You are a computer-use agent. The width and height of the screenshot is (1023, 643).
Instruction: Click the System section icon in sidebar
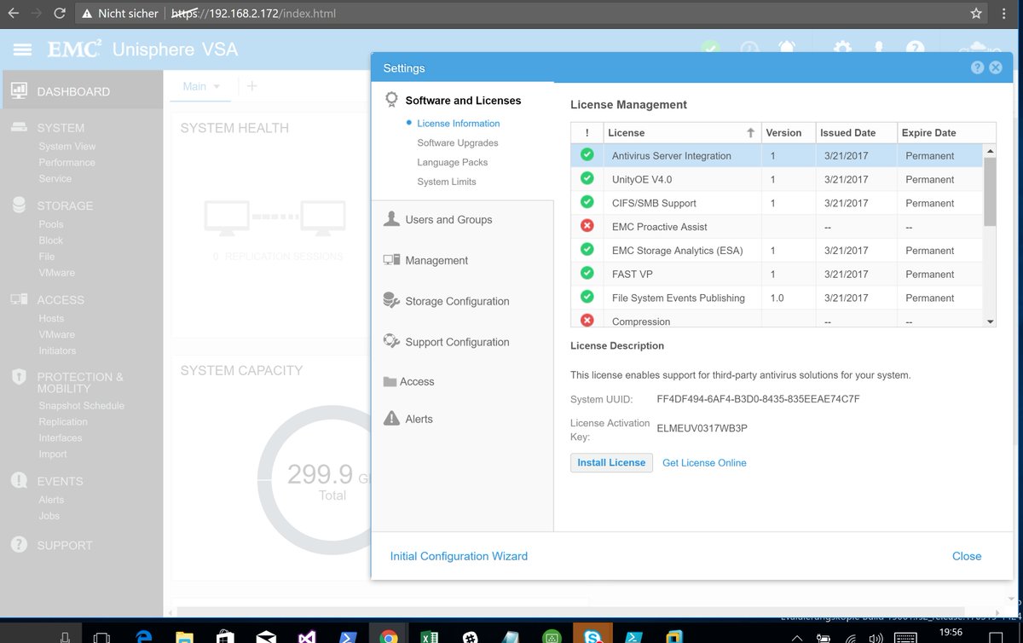click(x=19, y=127)
